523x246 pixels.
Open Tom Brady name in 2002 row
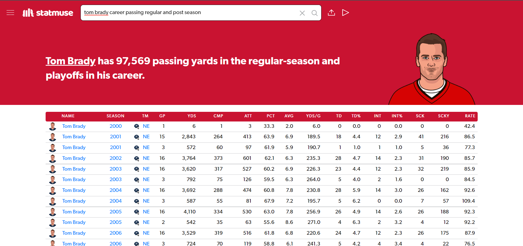pyautogui.click(x=74, y=158)
